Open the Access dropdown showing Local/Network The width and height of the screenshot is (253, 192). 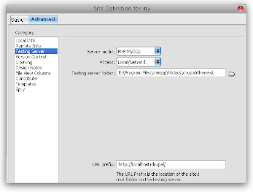139,62
